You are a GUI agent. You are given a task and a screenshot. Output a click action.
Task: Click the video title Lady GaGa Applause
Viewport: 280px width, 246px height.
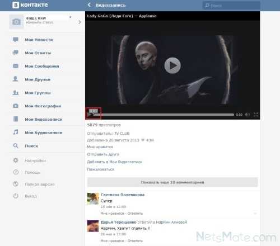(122, 16)
